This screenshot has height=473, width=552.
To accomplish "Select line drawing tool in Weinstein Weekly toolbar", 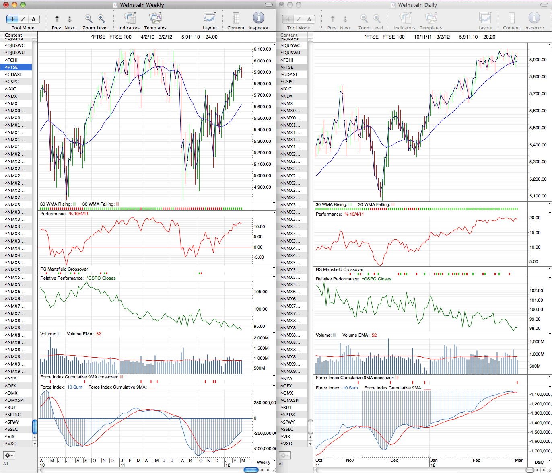I will pyautogui.click(x=23, y=19).
